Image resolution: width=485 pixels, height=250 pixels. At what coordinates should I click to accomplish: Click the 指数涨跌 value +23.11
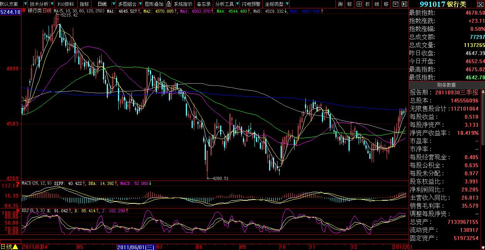[477, 21]
